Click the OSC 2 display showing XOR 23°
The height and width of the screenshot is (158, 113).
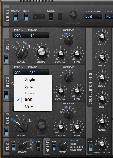click(31, 73)
